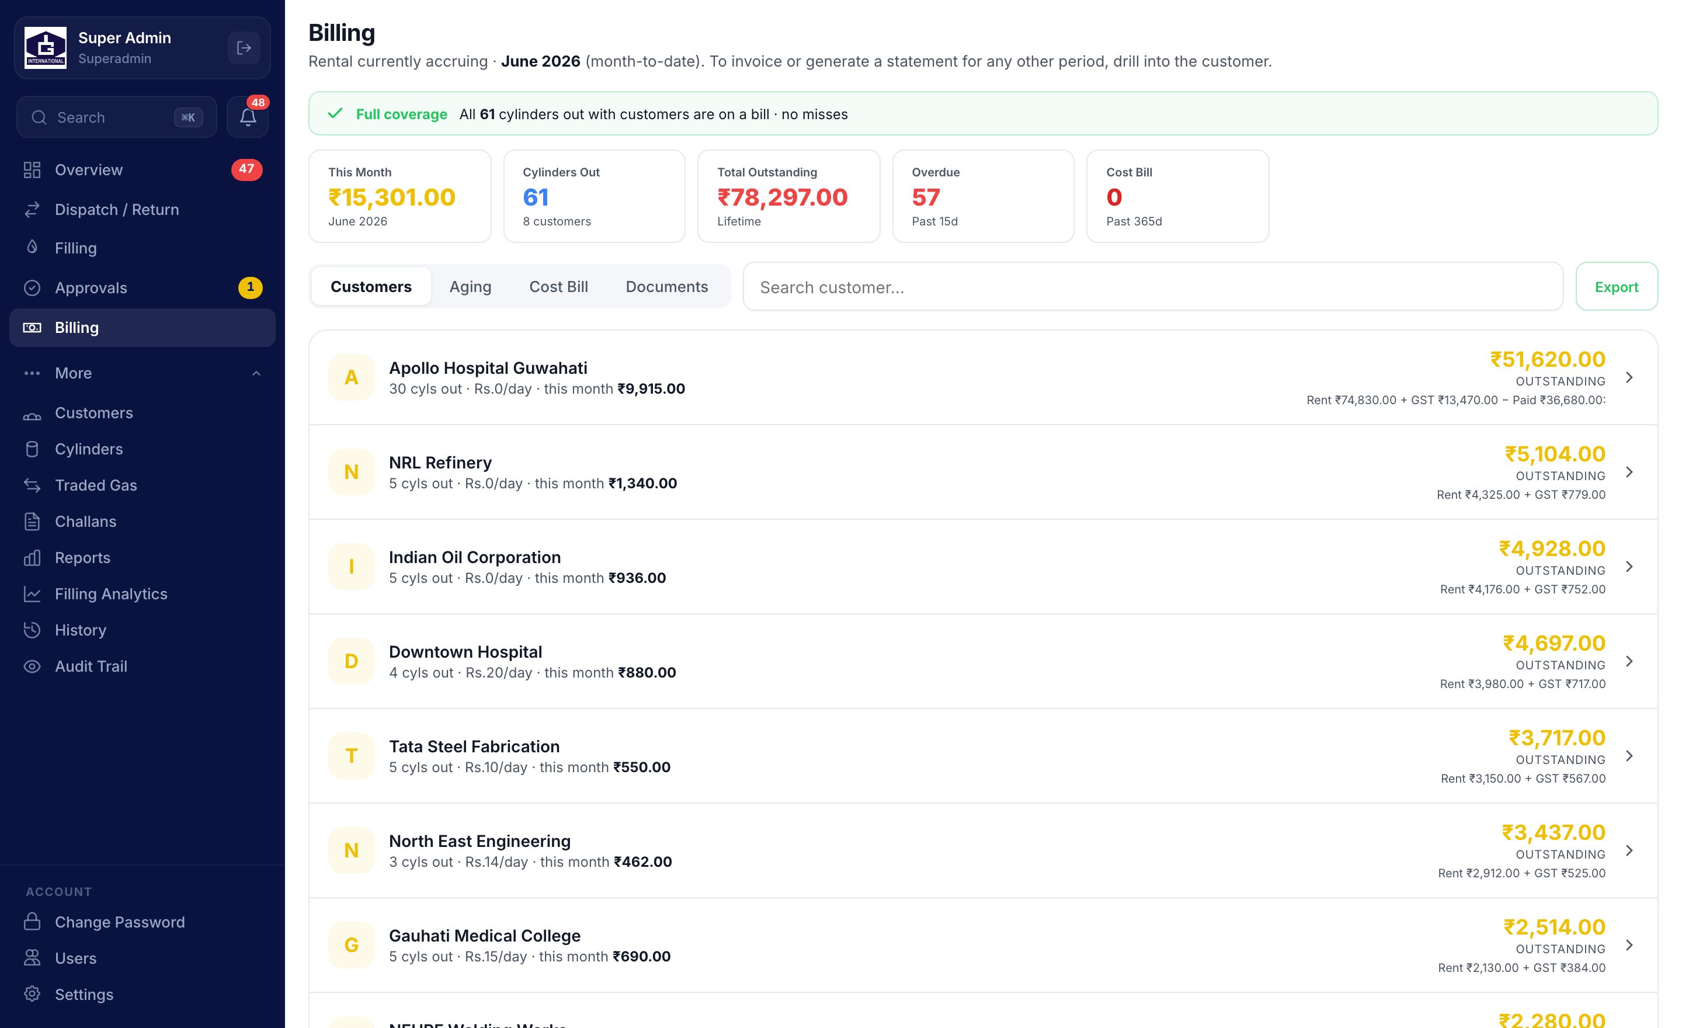1682x1028 pixels.
Task: Expand Gauhati Medical College row chevron
Action: (x=1629, y=946)
